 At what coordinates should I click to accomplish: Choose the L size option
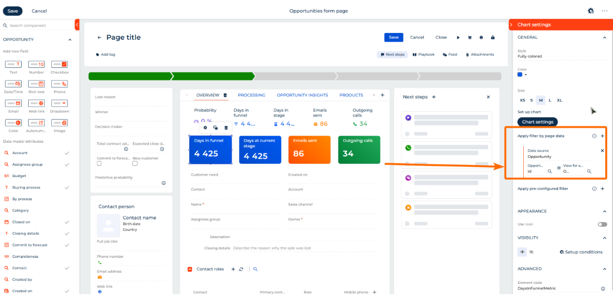[x=550, y=100]
